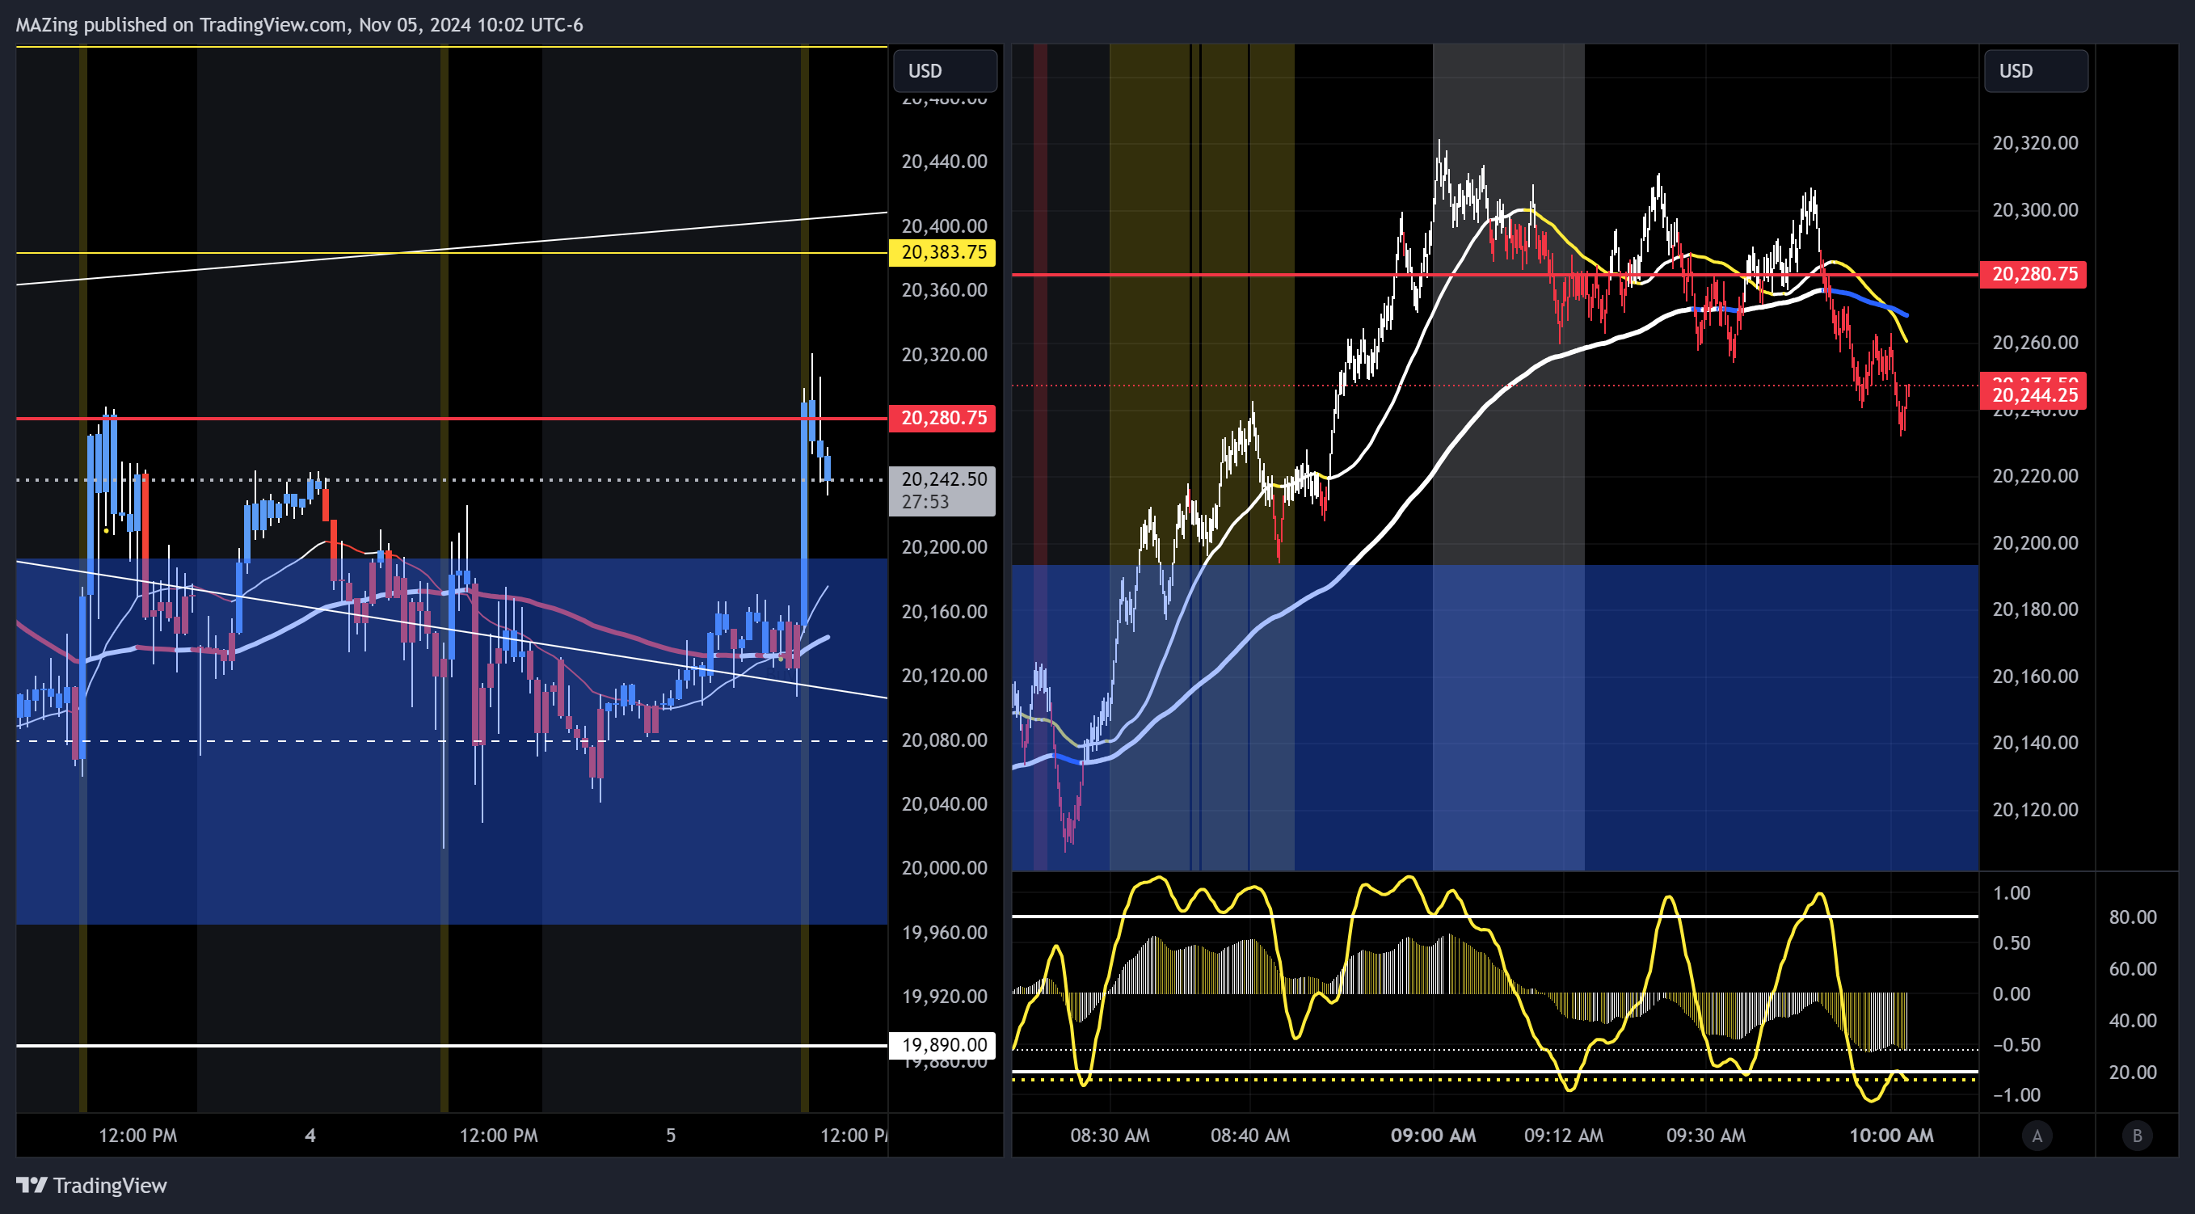The height and width of the screenshot is (1214, 2195).
Task: Click the TradingView logo at bottom left
Action: pyautogui.click(x=92, y=1185)
